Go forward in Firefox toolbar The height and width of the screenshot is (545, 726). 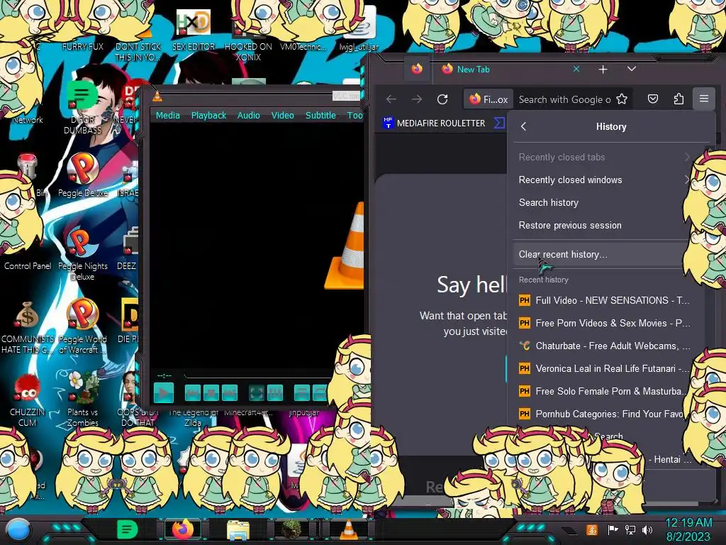pos(417,99)
